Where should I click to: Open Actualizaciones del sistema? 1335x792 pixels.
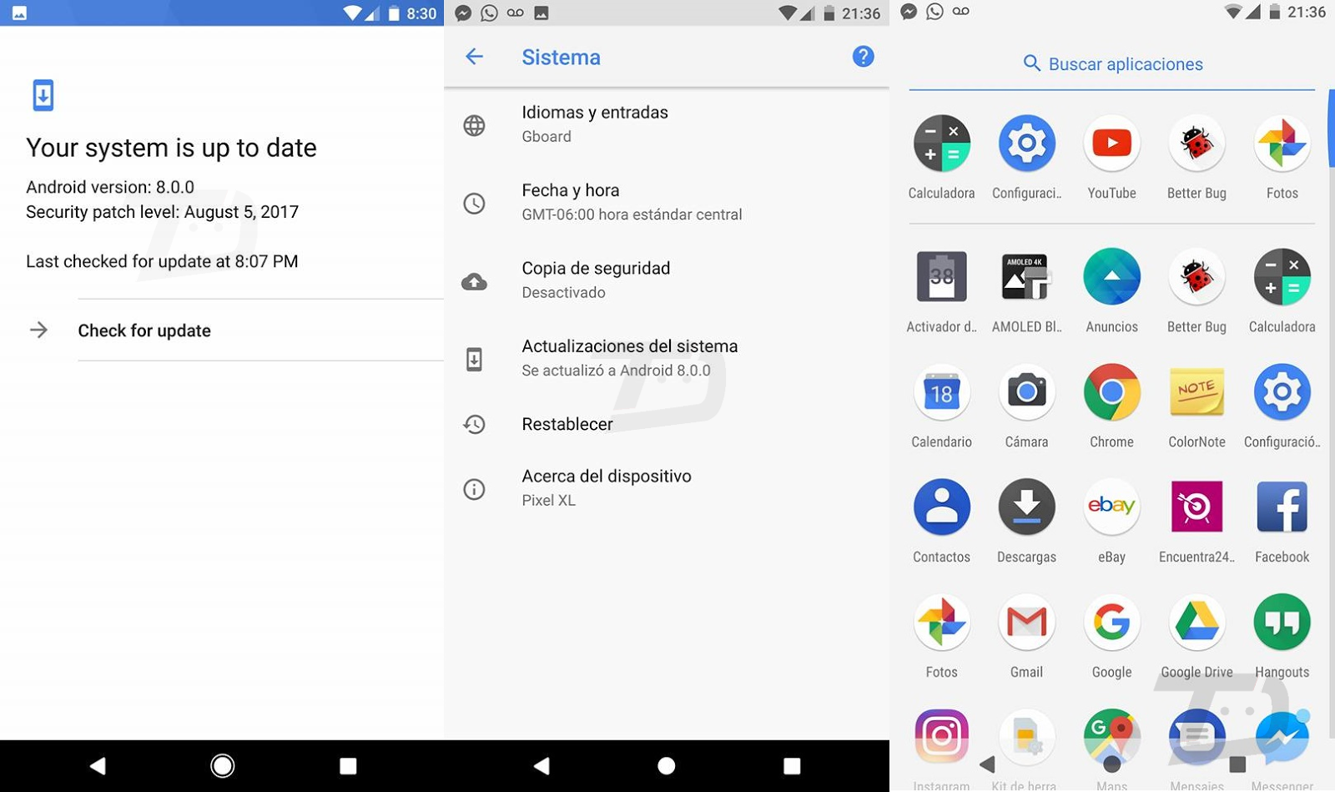pos(667,358)
